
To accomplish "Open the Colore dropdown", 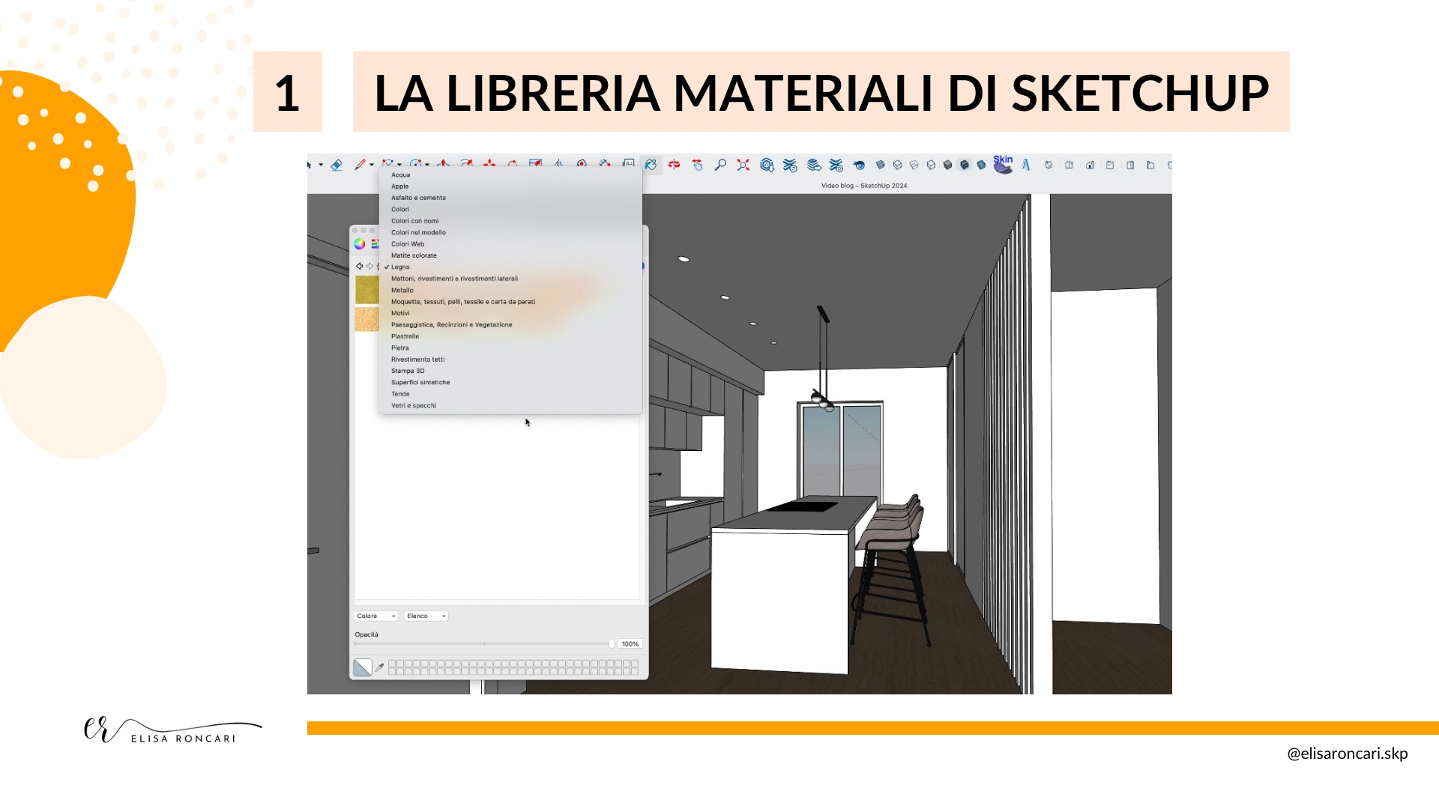I will click(375, 616).
